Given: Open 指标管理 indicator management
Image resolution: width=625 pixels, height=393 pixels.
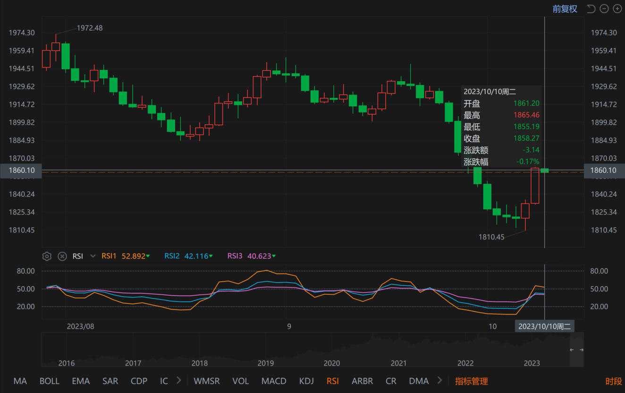Looking at the screenshot, I should (472, 381).
